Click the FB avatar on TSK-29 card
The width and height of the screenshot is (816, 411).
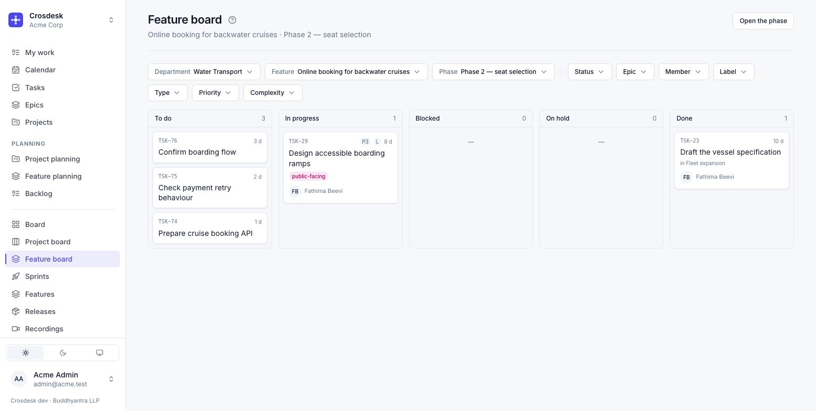pos(295,191)
